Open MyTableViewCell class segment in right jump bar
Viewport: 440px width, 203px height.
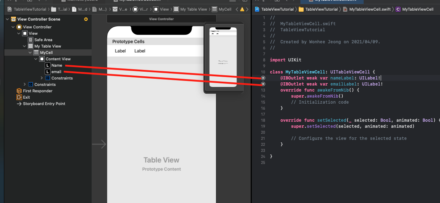pos(414,9)
